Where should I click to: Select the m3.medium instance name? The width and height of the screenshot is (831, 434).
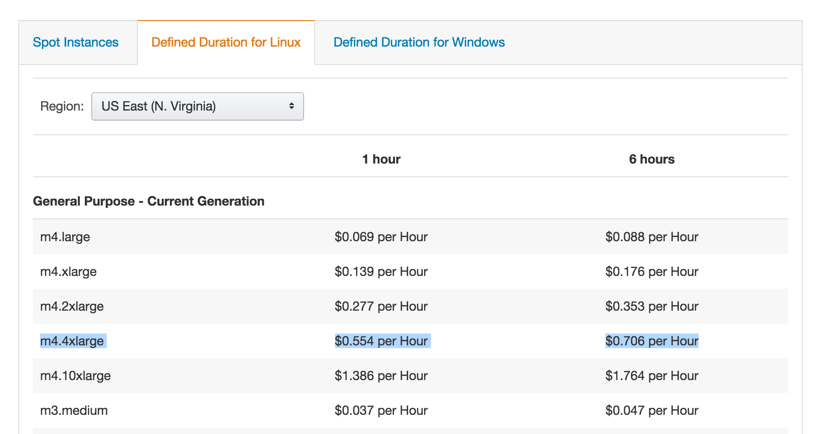coord(74,410)
